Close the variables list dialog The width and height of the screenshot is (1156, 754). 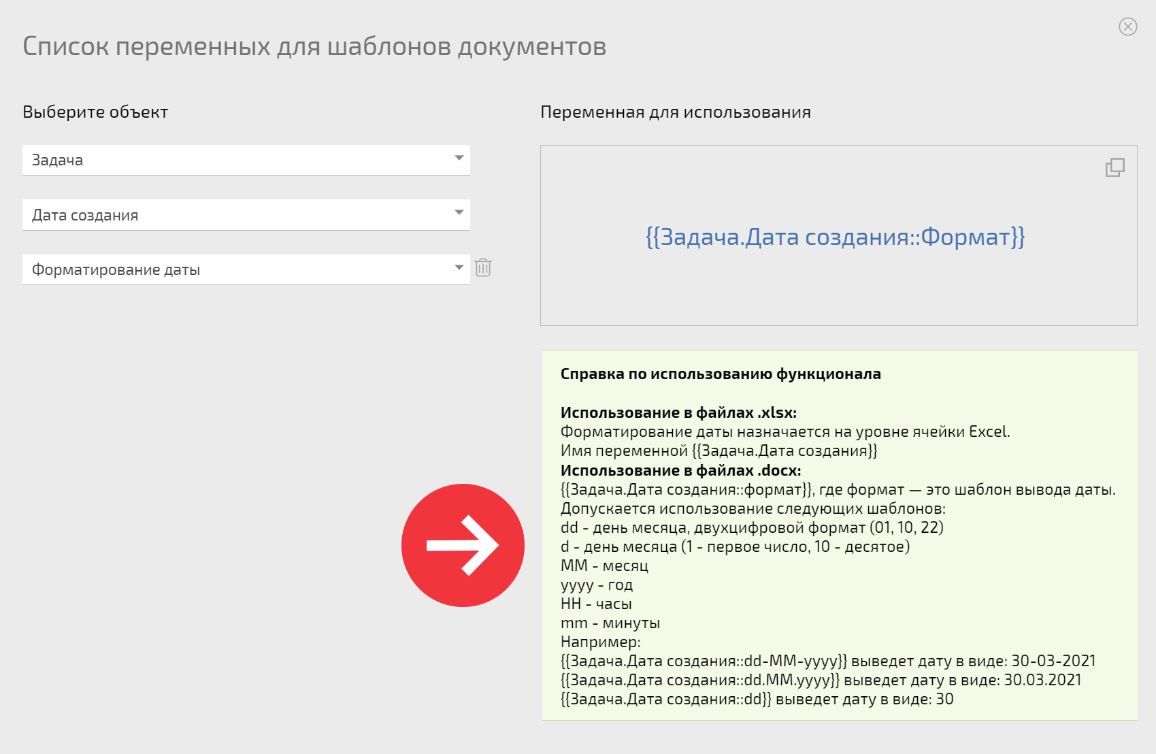(1127, 27)
